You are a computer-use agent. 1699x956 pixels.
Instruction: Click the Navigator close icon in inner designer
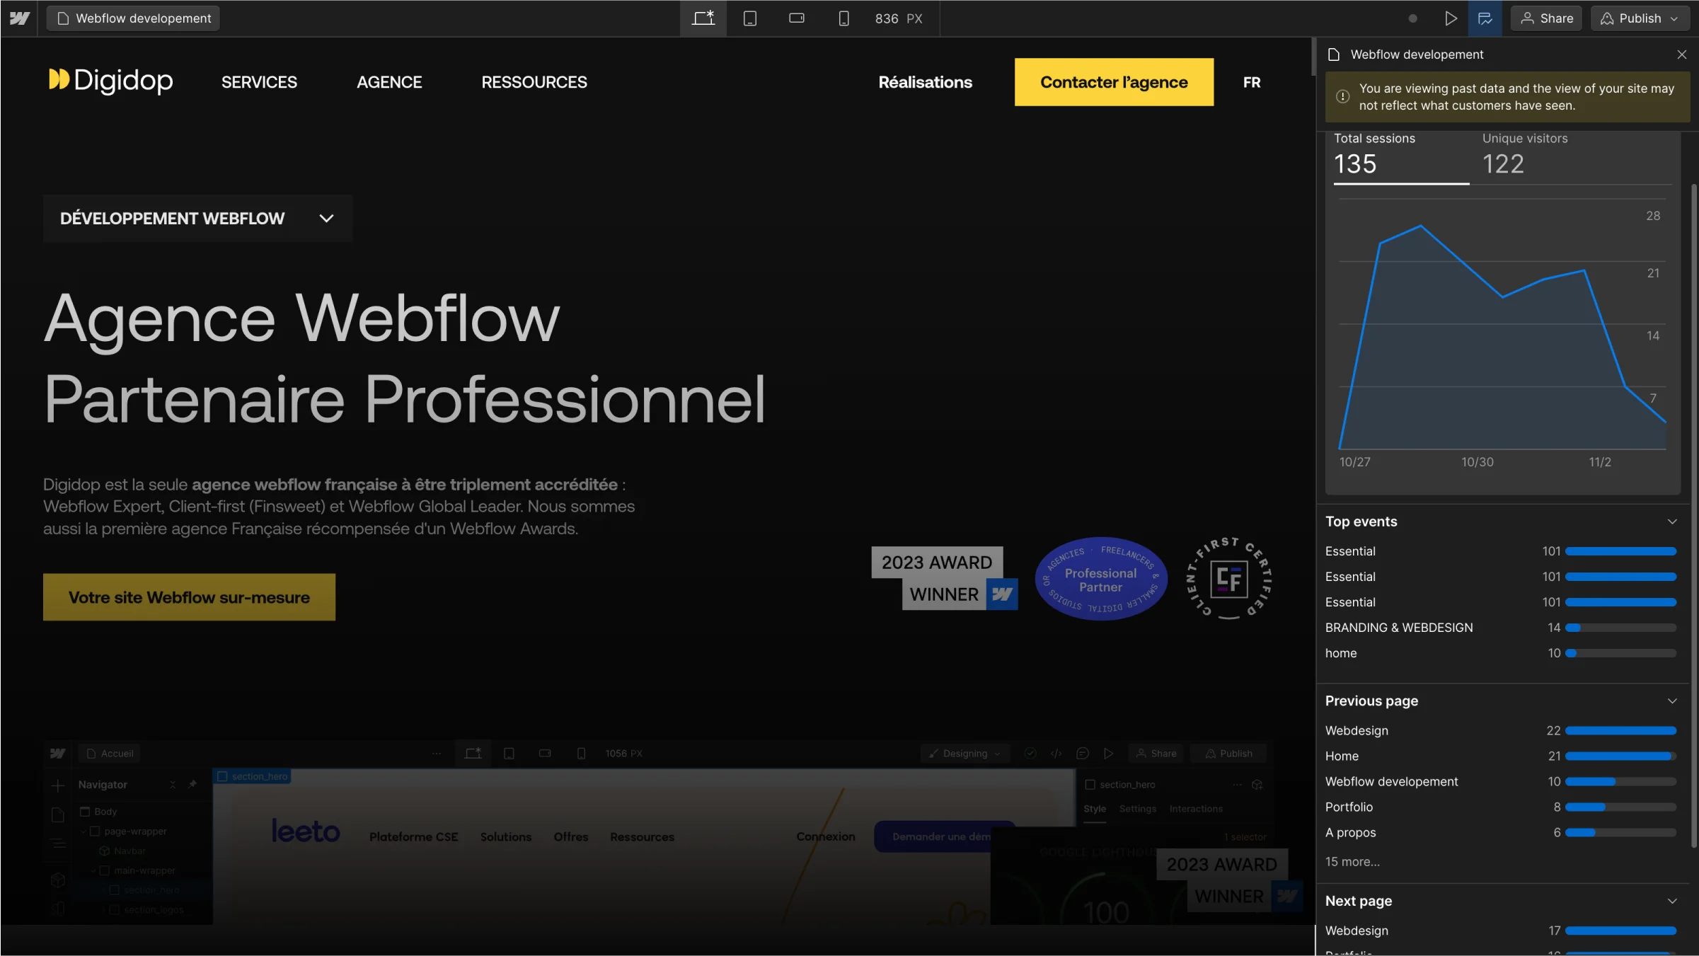[x=173, y=784]
